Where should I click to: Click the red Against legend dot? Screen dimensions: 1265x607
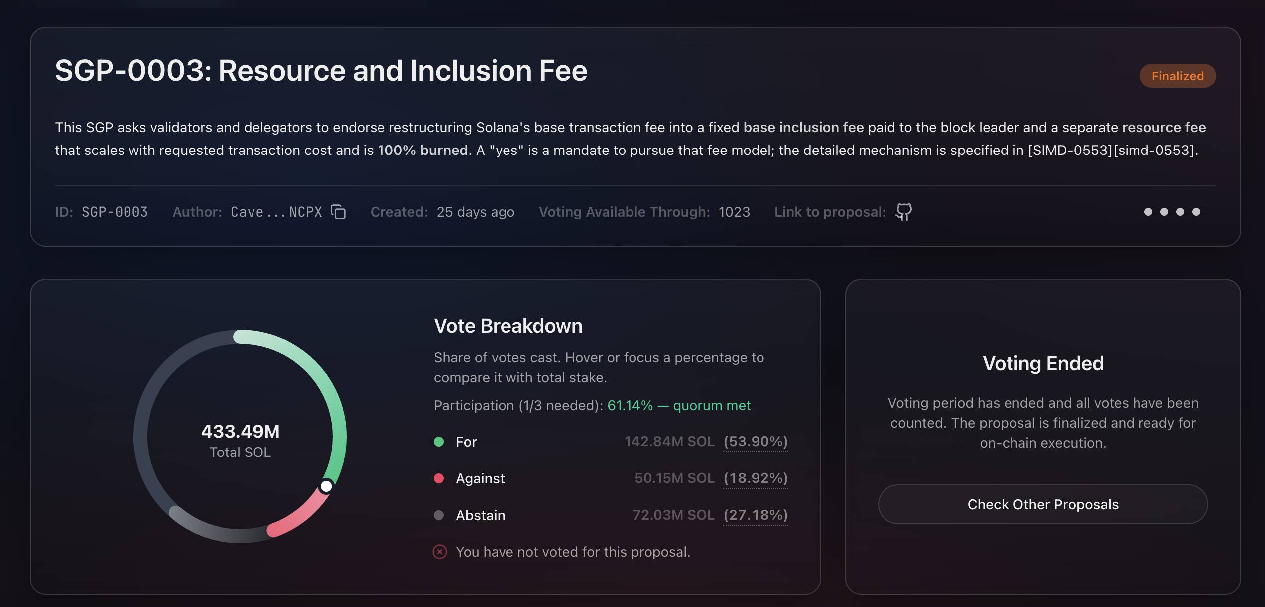coord(439,478)
